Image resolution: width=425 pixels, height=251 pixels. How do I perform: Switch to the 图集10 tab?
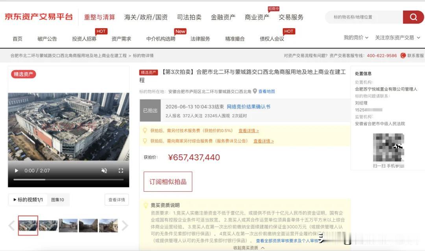(x=57, y=200)
